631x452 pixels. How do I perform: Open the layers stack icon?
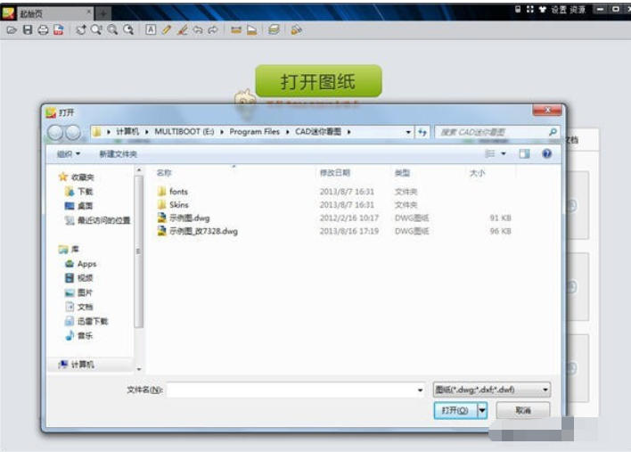coord(274,29)
